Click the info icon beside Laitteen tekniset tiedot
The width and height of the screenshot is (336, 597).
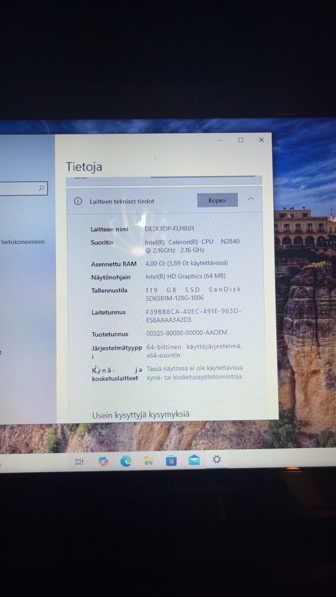tap(78, 201)
